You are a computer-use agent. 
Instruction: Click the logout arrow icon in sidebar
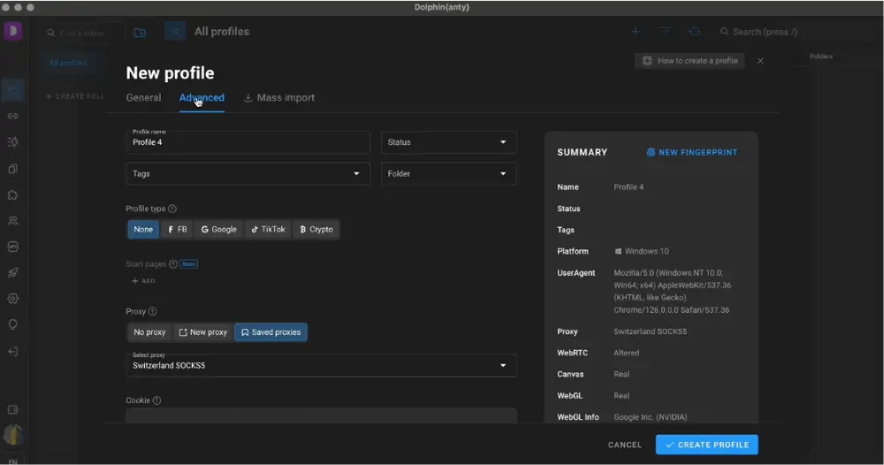point(12,351)
